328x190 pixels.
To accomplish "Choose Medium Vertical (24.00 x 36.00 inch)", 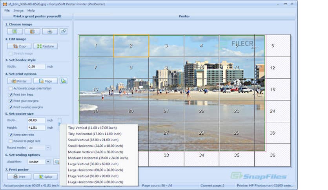I will tap(99, 152).
